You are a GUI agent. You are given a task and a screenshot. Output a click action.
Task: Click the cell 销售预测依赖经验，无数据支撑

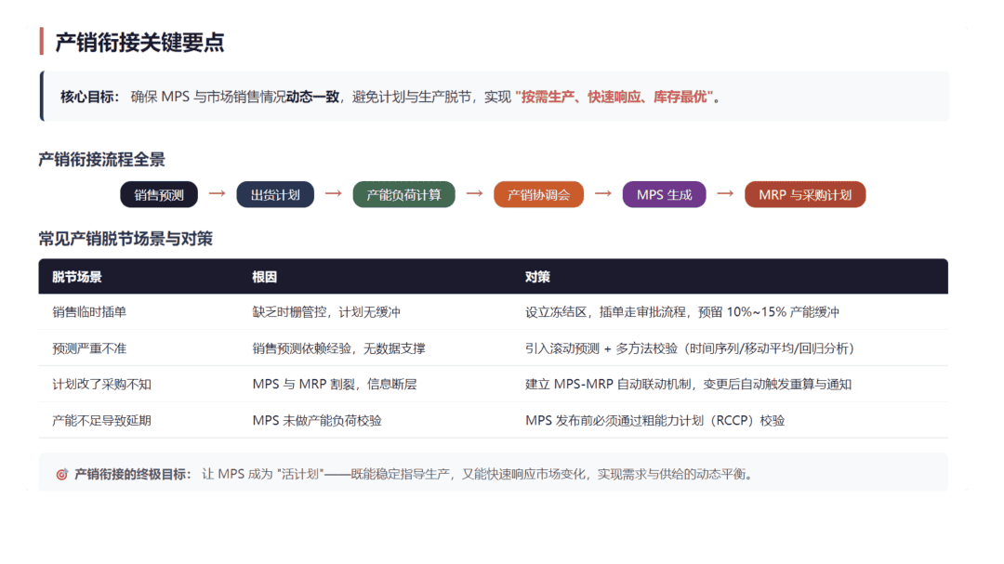(338, 348)
